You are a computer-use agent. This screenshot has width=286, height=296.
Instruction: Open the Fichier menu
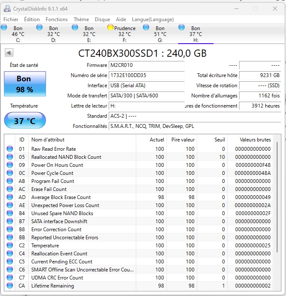pyautogui.click(x=11, y=19)
